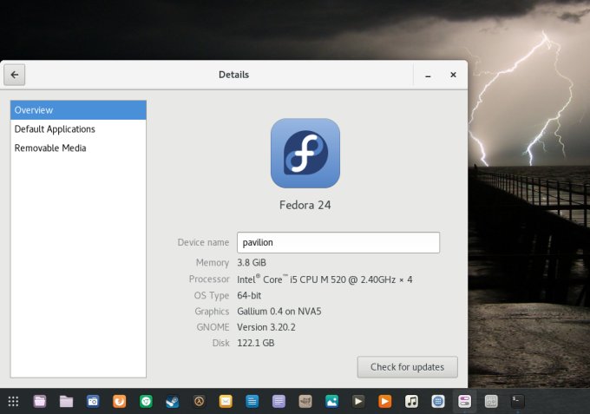Click the Details window title
The width and height of the screenshot is (590, 414).
tap(233, 75)
